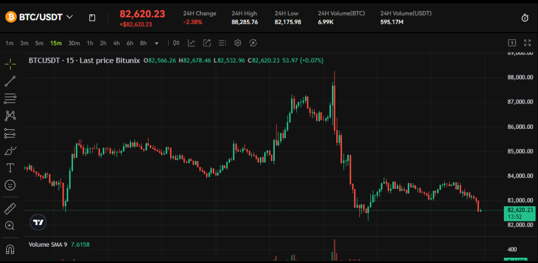
Task: Switch to the 1h timeframe
Action: click(x=90, y=43)
